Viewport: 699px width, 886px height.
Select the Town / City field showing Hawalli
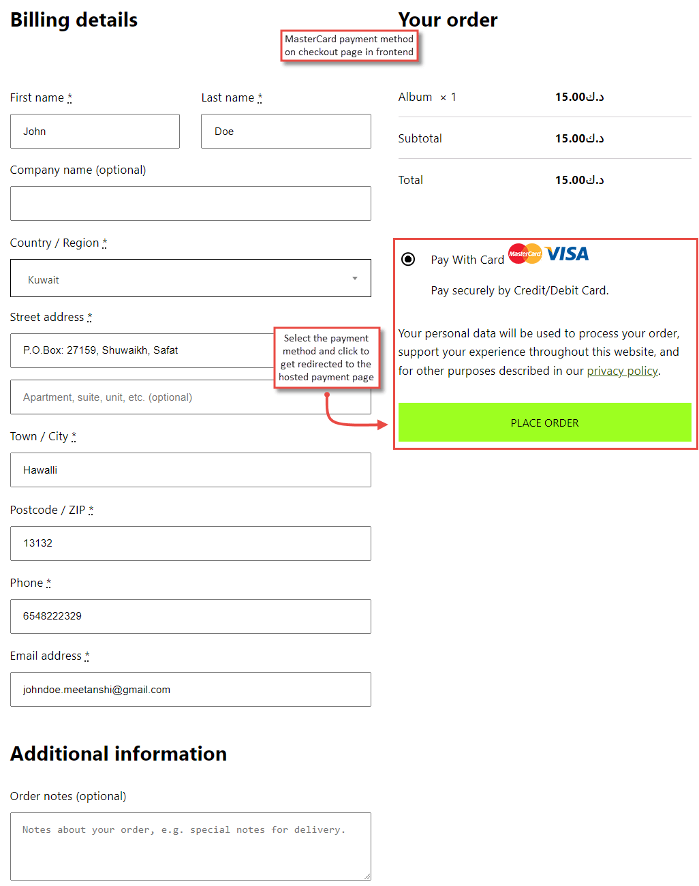pos(191,470)
